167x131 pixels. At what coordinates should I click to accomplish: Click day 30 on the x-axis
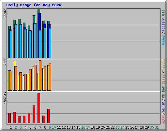click(x=152, y=127)
